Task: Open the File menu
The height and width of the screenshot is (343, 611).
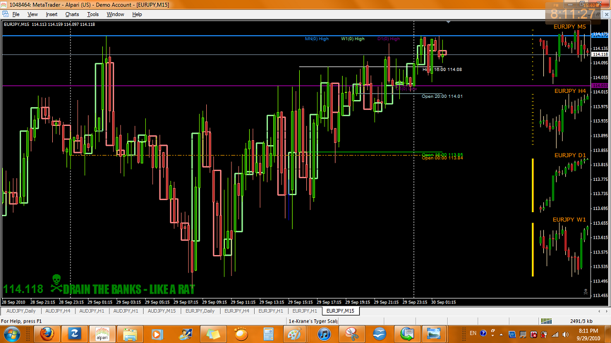Action: click(x=15, y=14)
